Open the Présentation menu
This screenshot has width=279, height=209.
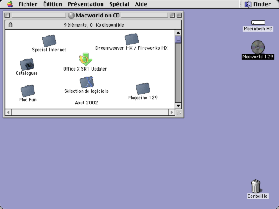(x=86, y=4)
